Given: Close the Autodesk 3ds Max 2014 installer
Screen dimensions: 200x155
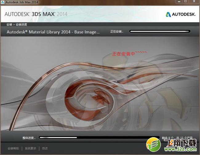Looking at the screenshot, I should 194,2.
